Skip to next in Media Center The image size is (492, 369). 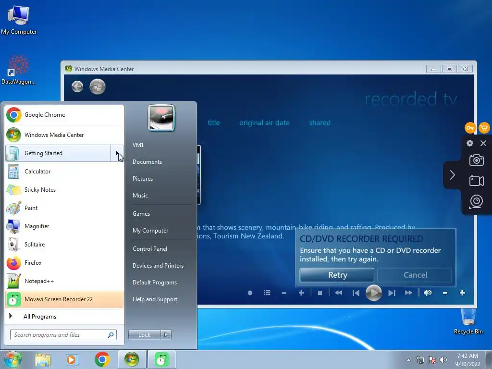(x=392, y=293)
